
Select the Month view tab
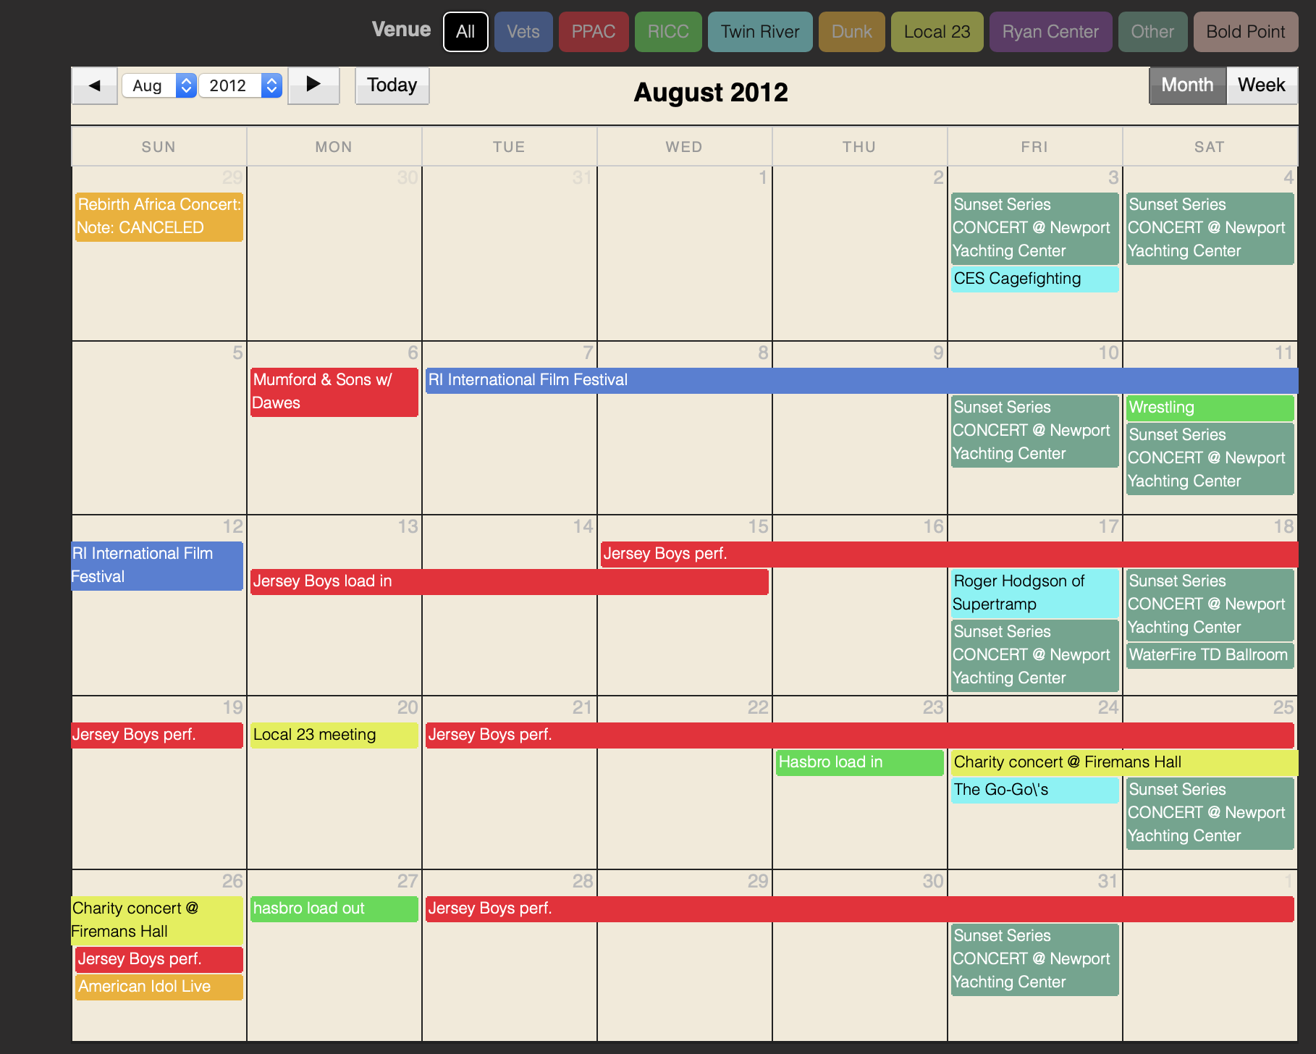pyautogui.click(x=1187, y=85)
